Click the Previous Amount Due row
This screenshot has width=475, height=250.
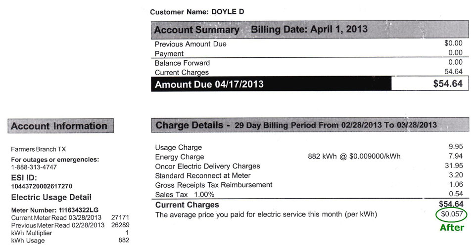pyautogui.click(x=309, y=43)
